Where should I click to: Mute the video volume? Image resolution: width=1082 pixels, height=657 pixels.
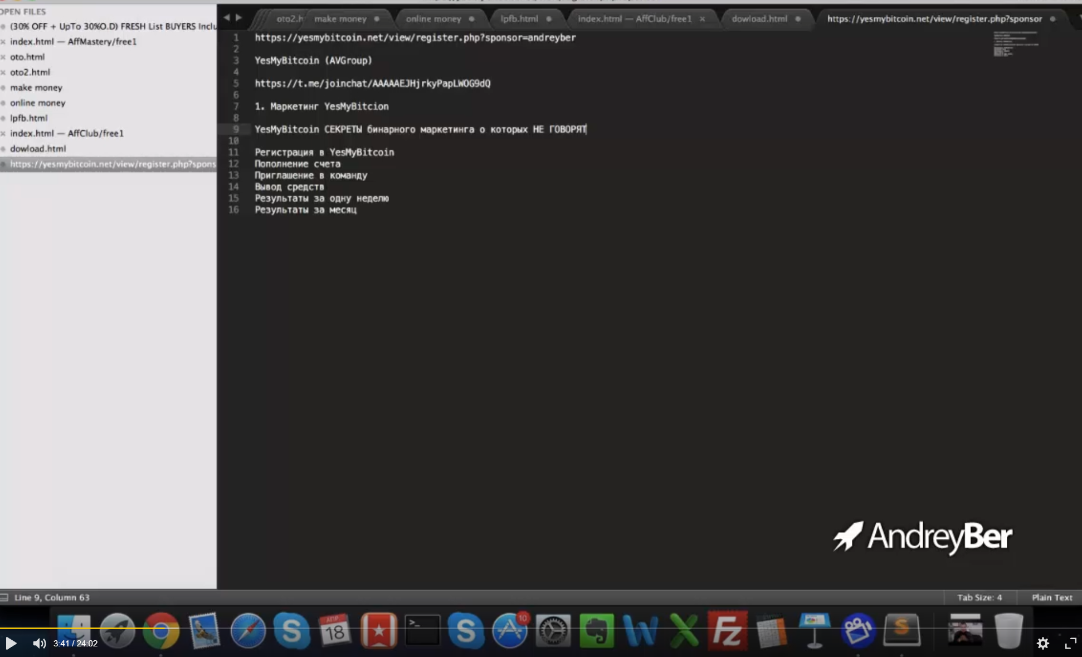(39, 643)
